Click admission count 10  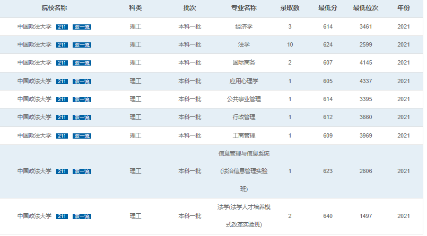290,44
